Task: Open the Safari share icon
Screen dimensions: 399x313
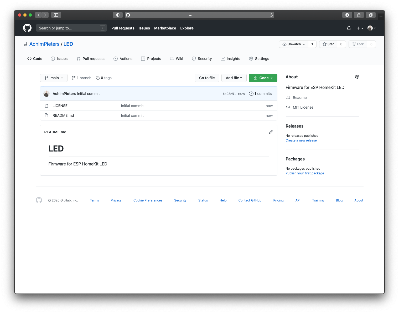Action: (359, 15)
